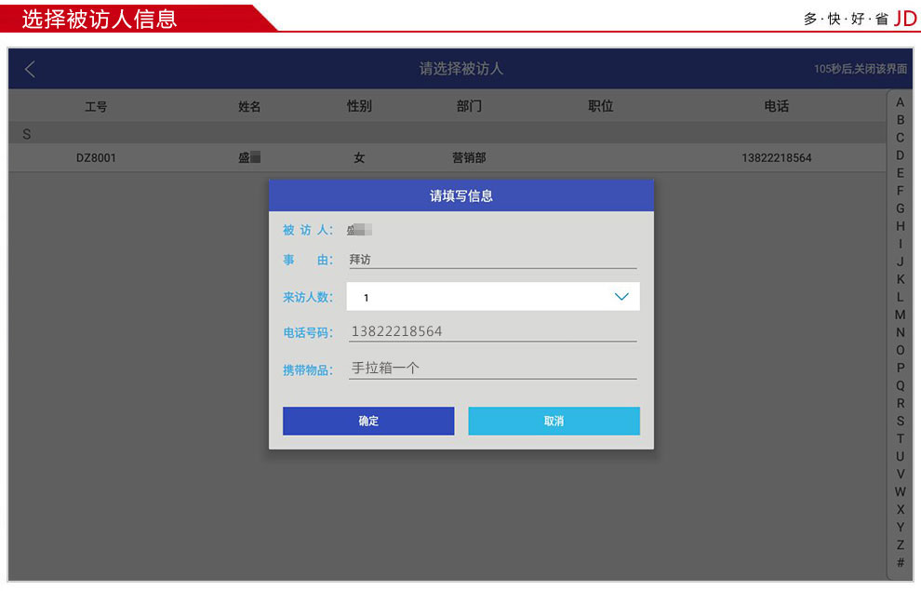921x591 pixels.
Task: Select the # symbol in index bar
Action: tap(900, 563)
